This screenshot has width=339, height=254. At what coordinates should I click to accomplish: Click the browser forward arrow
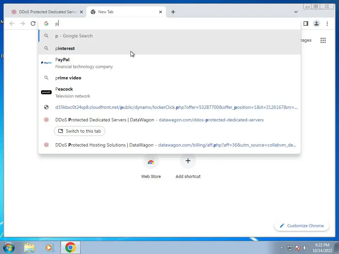click(x=23, y=23)
